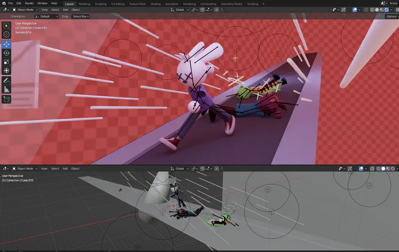Image resolution: width=399 pixels, height=252 pixels.
Task: Add a new workspace with the plus button
Action: tap(263, 4)
